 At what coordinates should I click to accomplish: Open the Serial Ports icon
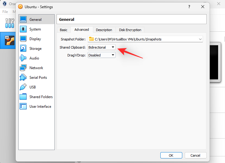click(x=23, y=78)
